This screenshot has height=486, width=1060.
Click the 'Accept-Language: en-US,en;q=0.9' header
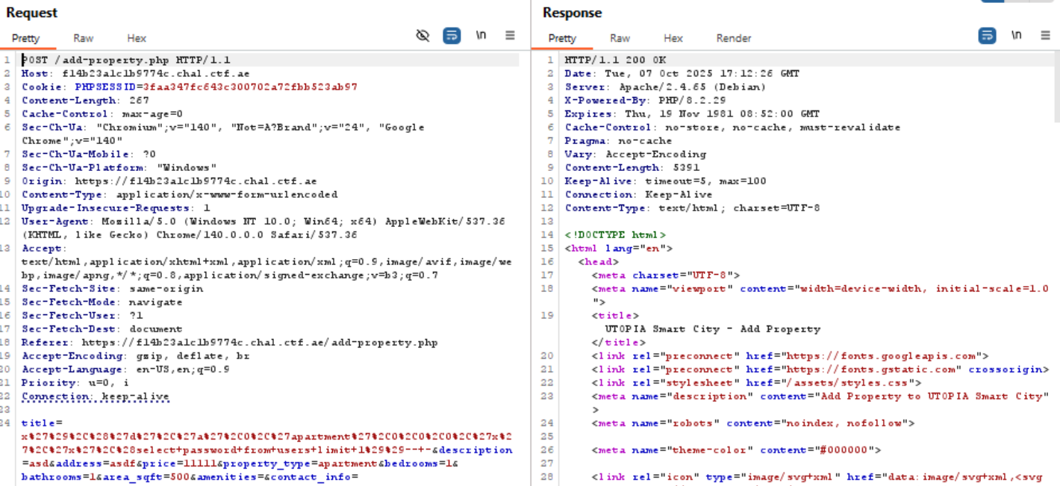pyautogui.click(x=126, y=370)
